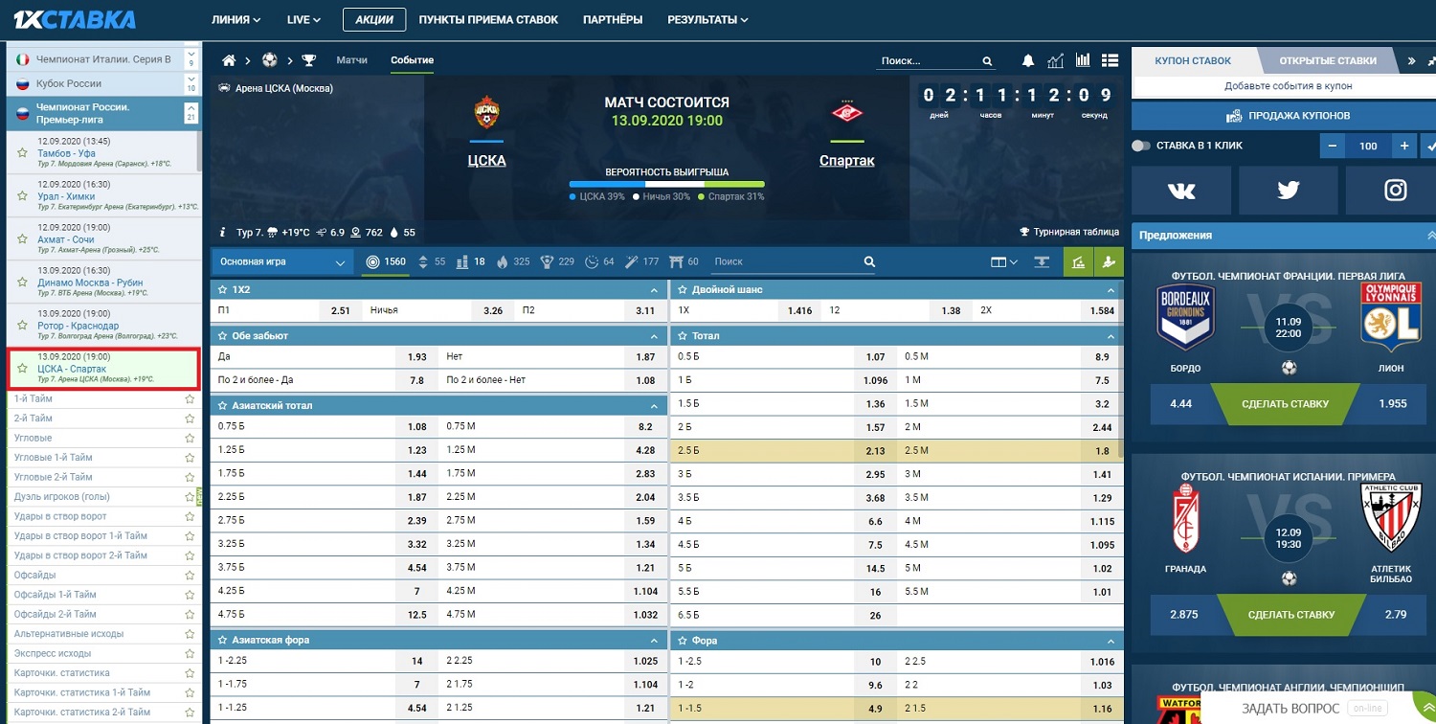Click the trophy icon in breadcrumb

coord(308,60)
